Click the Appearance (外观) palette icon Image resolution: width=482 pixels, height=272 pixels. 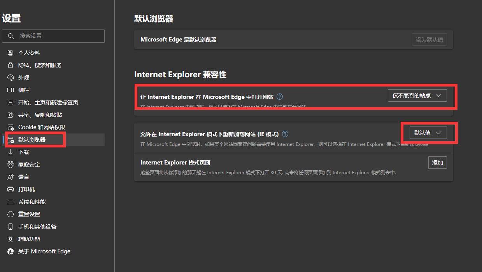point(11,78)
